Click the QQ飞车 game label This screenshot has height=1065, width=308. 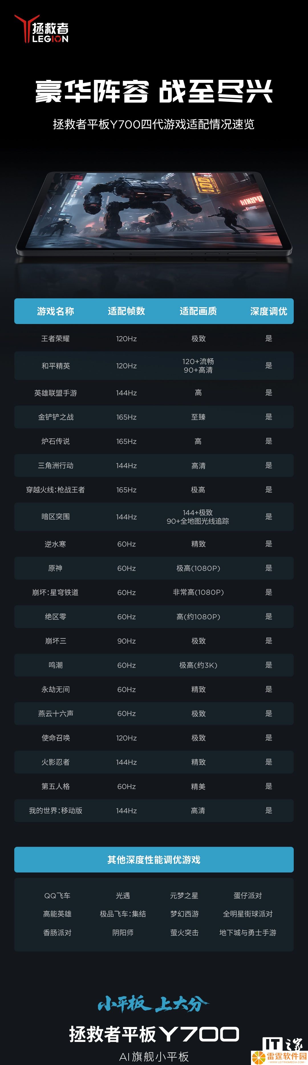coord(57,896)
